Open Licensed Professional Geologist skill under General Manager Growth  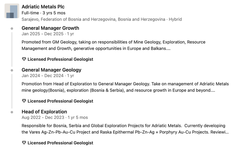tap(60, 59)
